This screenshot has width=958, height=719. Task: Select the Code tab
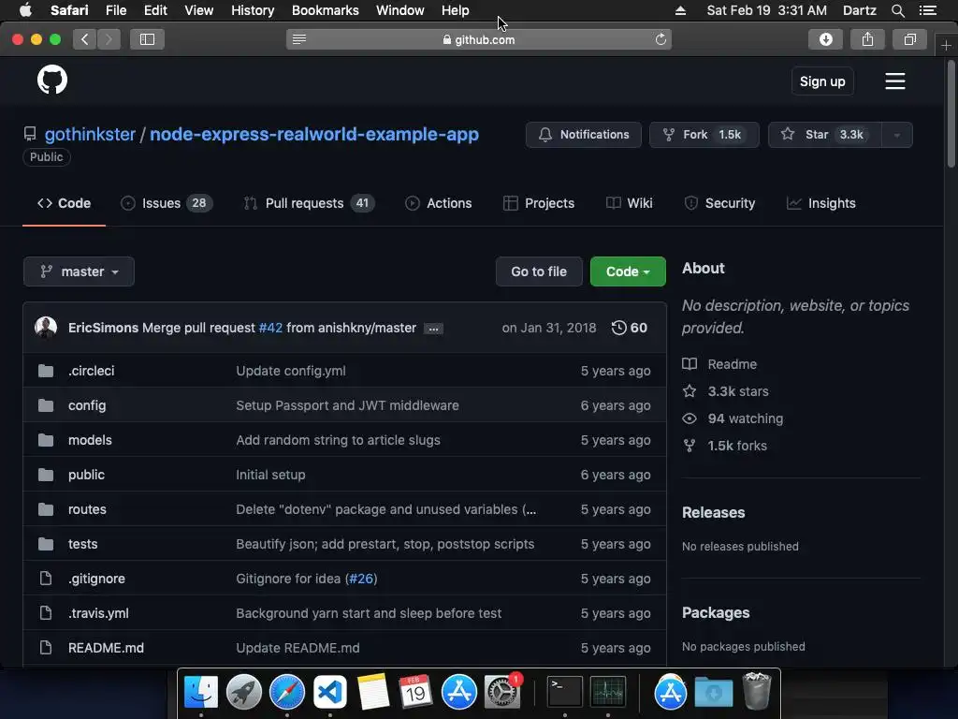tap(65, 203)
